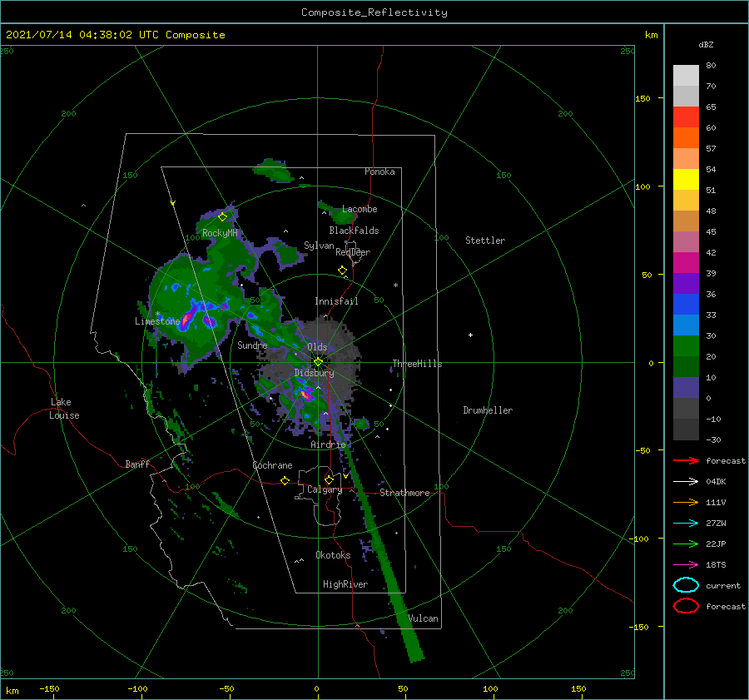Click the Lacombe town label
749x700 pixels.
click(x=360, y=209)
